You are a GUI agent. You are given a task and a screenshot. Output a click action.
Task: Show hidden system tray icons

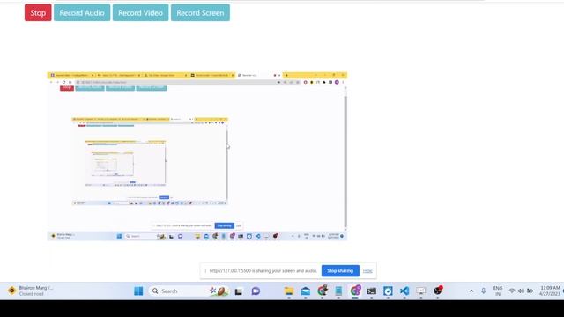[471, 291]
